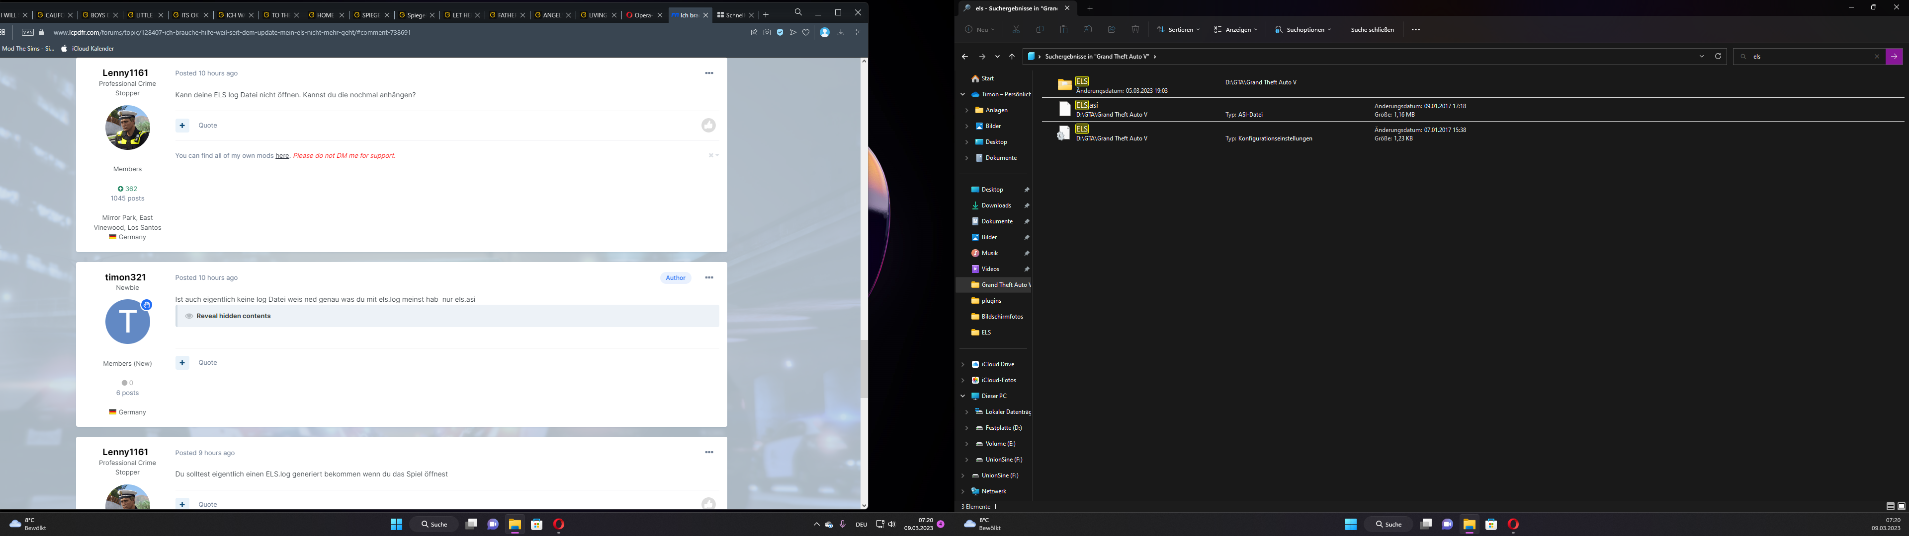This screenshot has width=1909, height=536.
Task: Click the 'here' link in Lenny1161's signature
Action: click(x=282, y=156)
